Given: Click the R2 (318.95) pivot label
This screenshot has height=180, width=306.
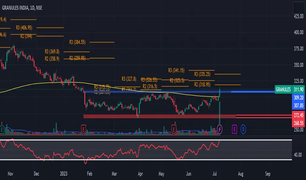Looking at the screenshot, I should pyautogui.click(x=202, y=85).
